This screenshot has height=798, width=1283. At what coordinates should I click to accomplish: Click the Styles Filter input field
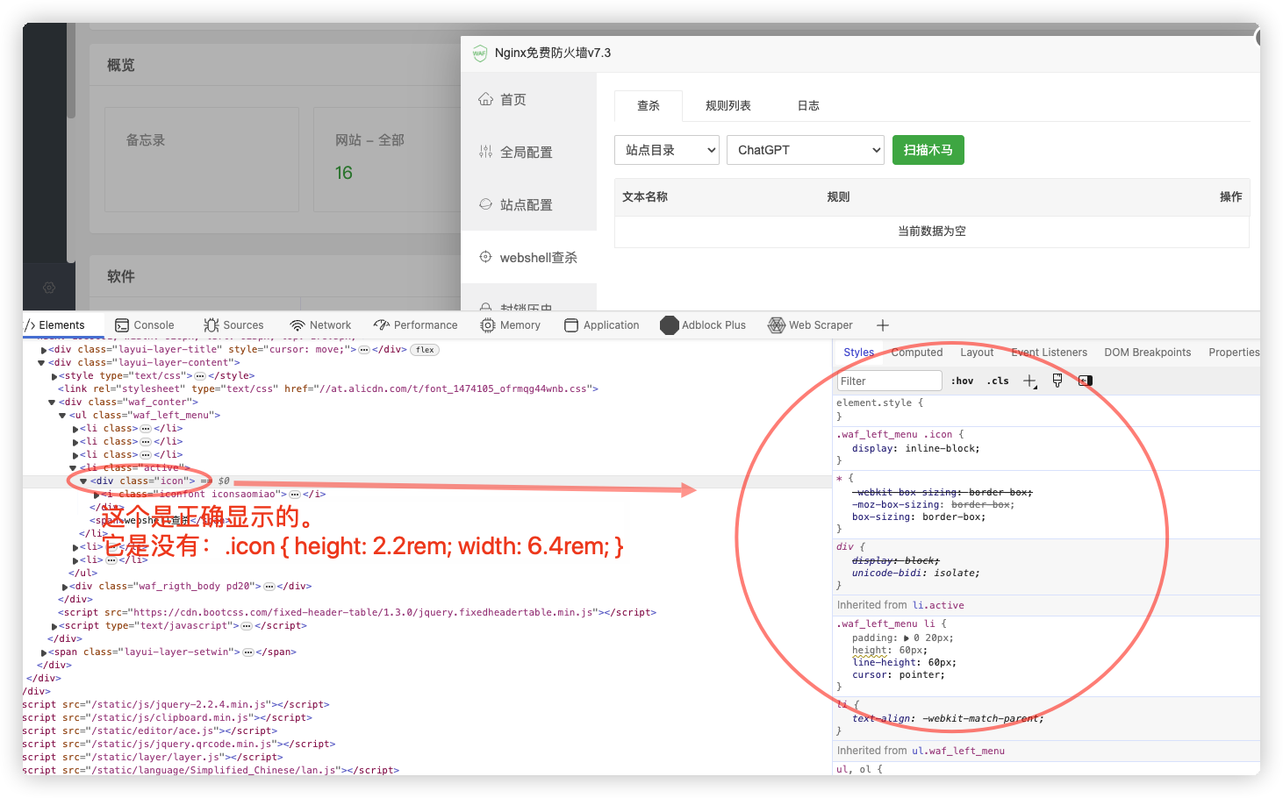coord(889,381)
